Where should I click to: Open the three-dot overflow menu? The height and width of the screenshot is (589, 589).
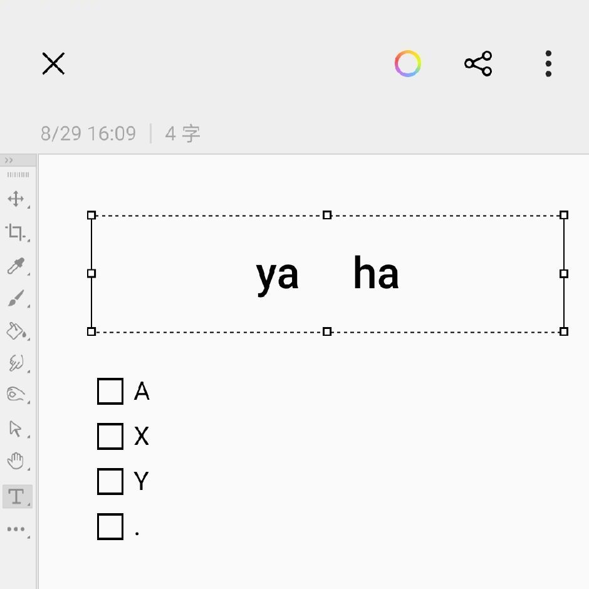(x=548, y=63)
